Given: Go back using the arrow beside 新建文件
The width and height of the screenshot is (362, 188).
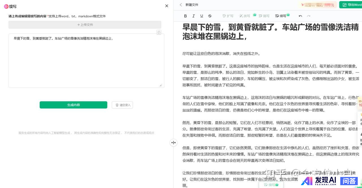Looking at the screenshot, I should tap(181, 5).
